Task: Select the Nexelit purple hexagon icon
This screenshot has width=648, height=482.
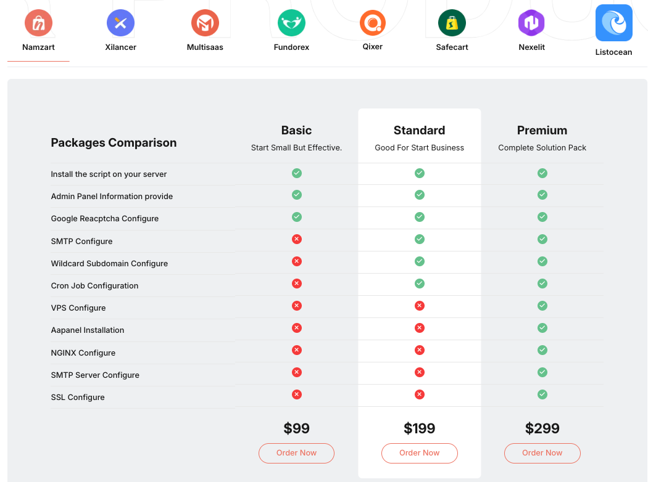Action: pos(531,23)
